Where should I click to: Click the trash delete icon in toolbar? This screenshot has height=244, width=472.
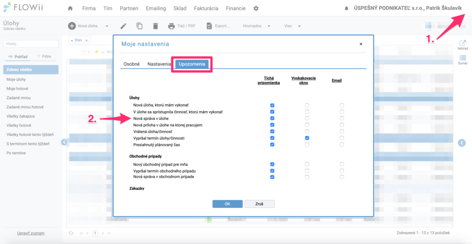155,26
